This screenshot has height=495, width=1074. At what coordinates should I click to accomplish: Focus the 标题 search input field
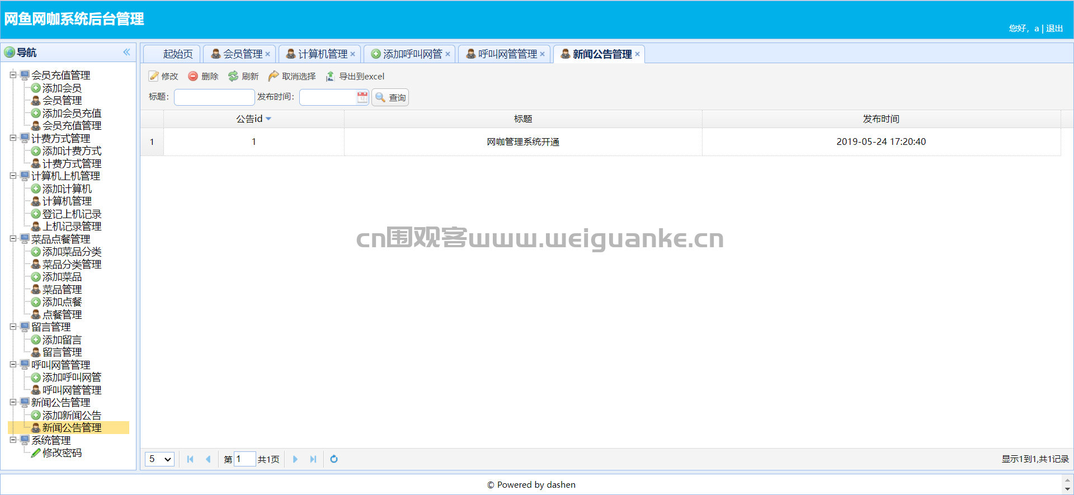tap(214, 97)
